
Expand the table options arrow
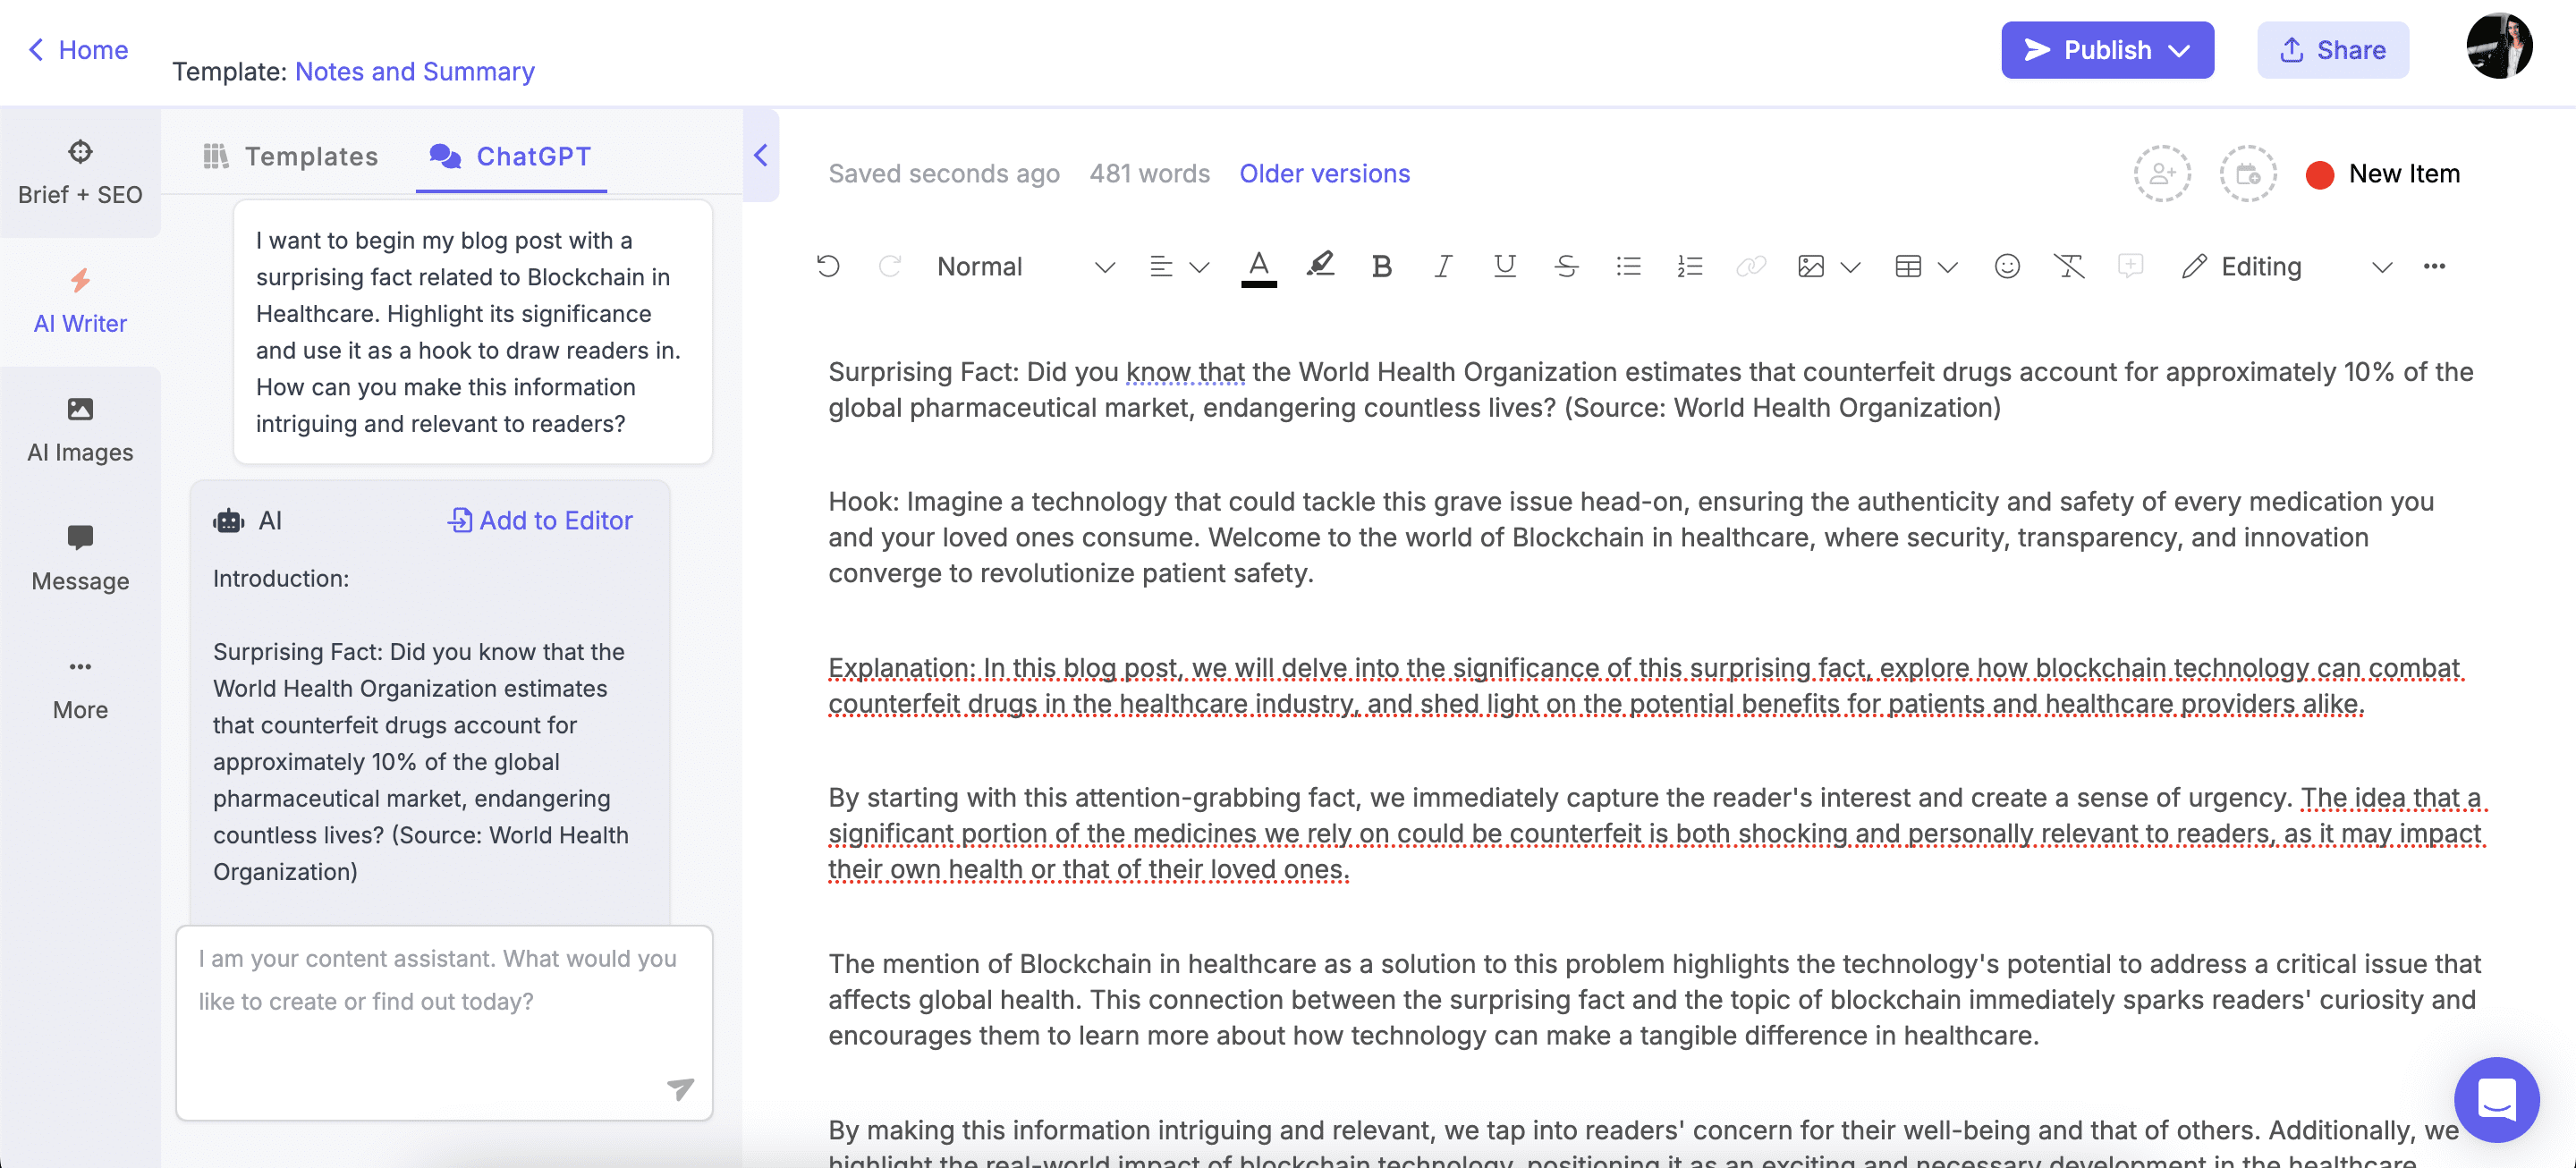pos(1947,267)
